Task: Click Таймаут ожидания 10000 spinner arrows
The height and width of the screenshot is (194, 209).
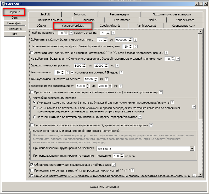Action: tap(95, 79)
